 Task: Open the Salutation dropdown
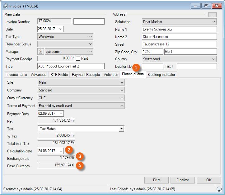(213, 22)
